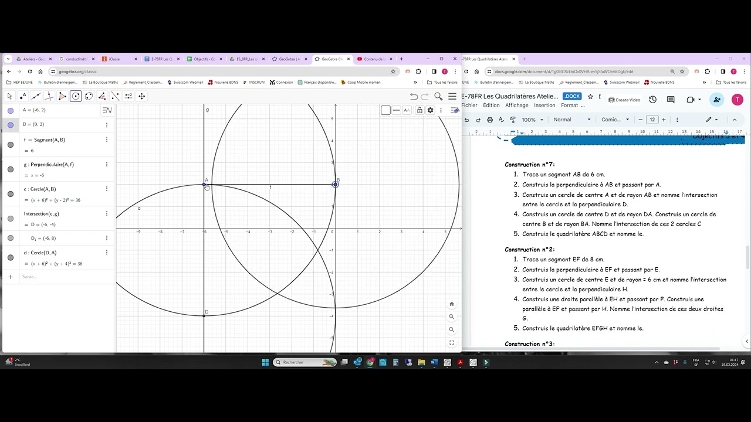This screenshot has width=751, height=422.
Task: Select the Angle tool in GeoGebra
Action: (102, 96)
